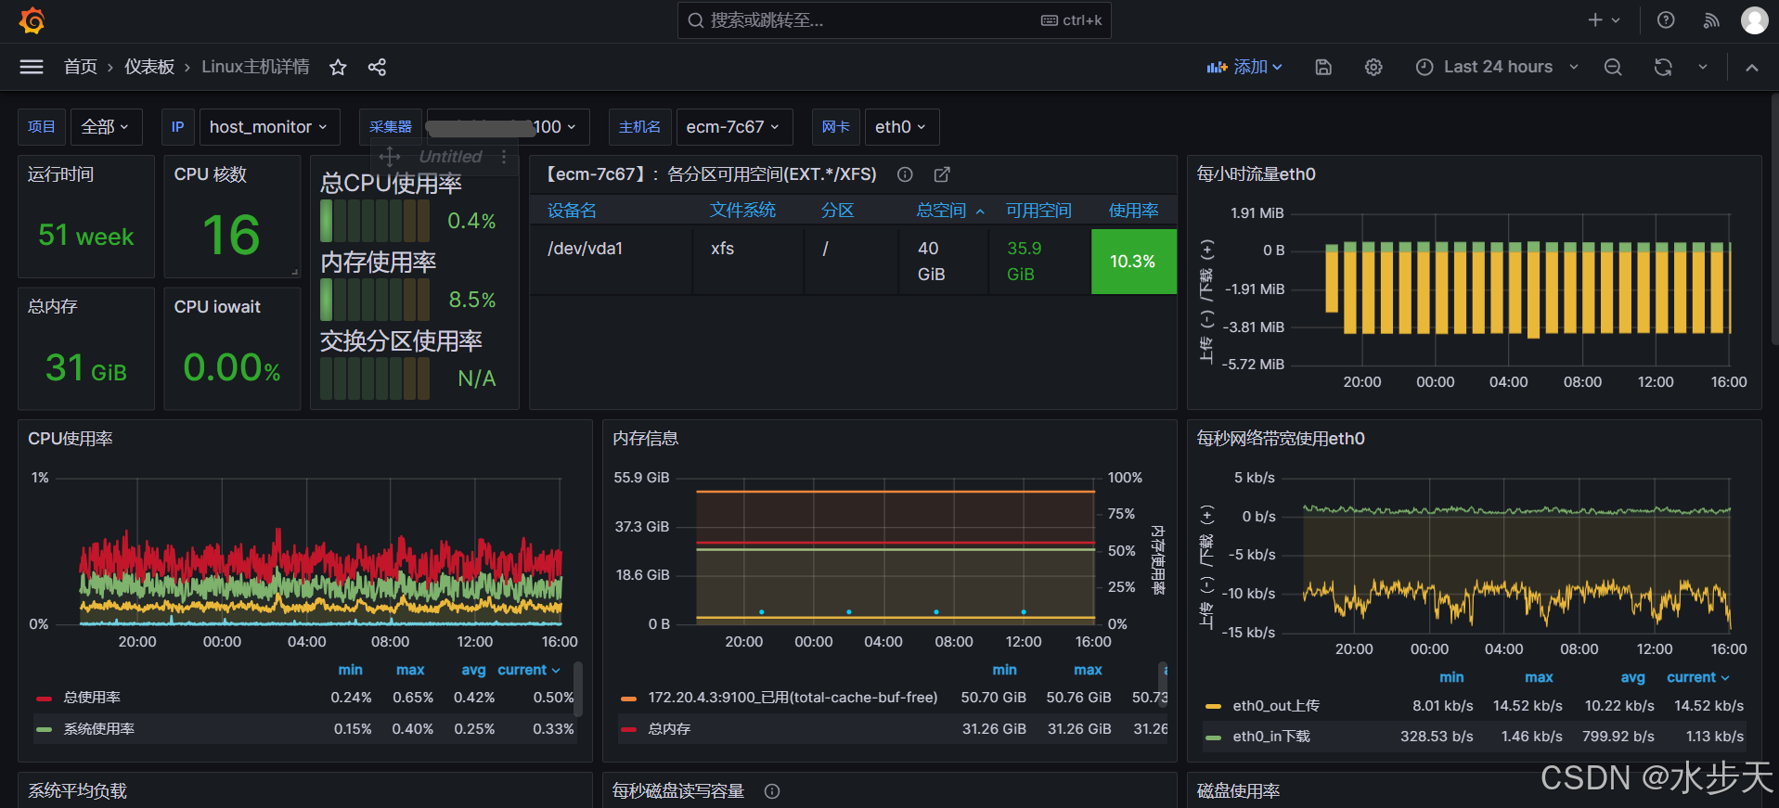Open the 项目 全部 variable dropdown
1779x808 pixels.
106,127
